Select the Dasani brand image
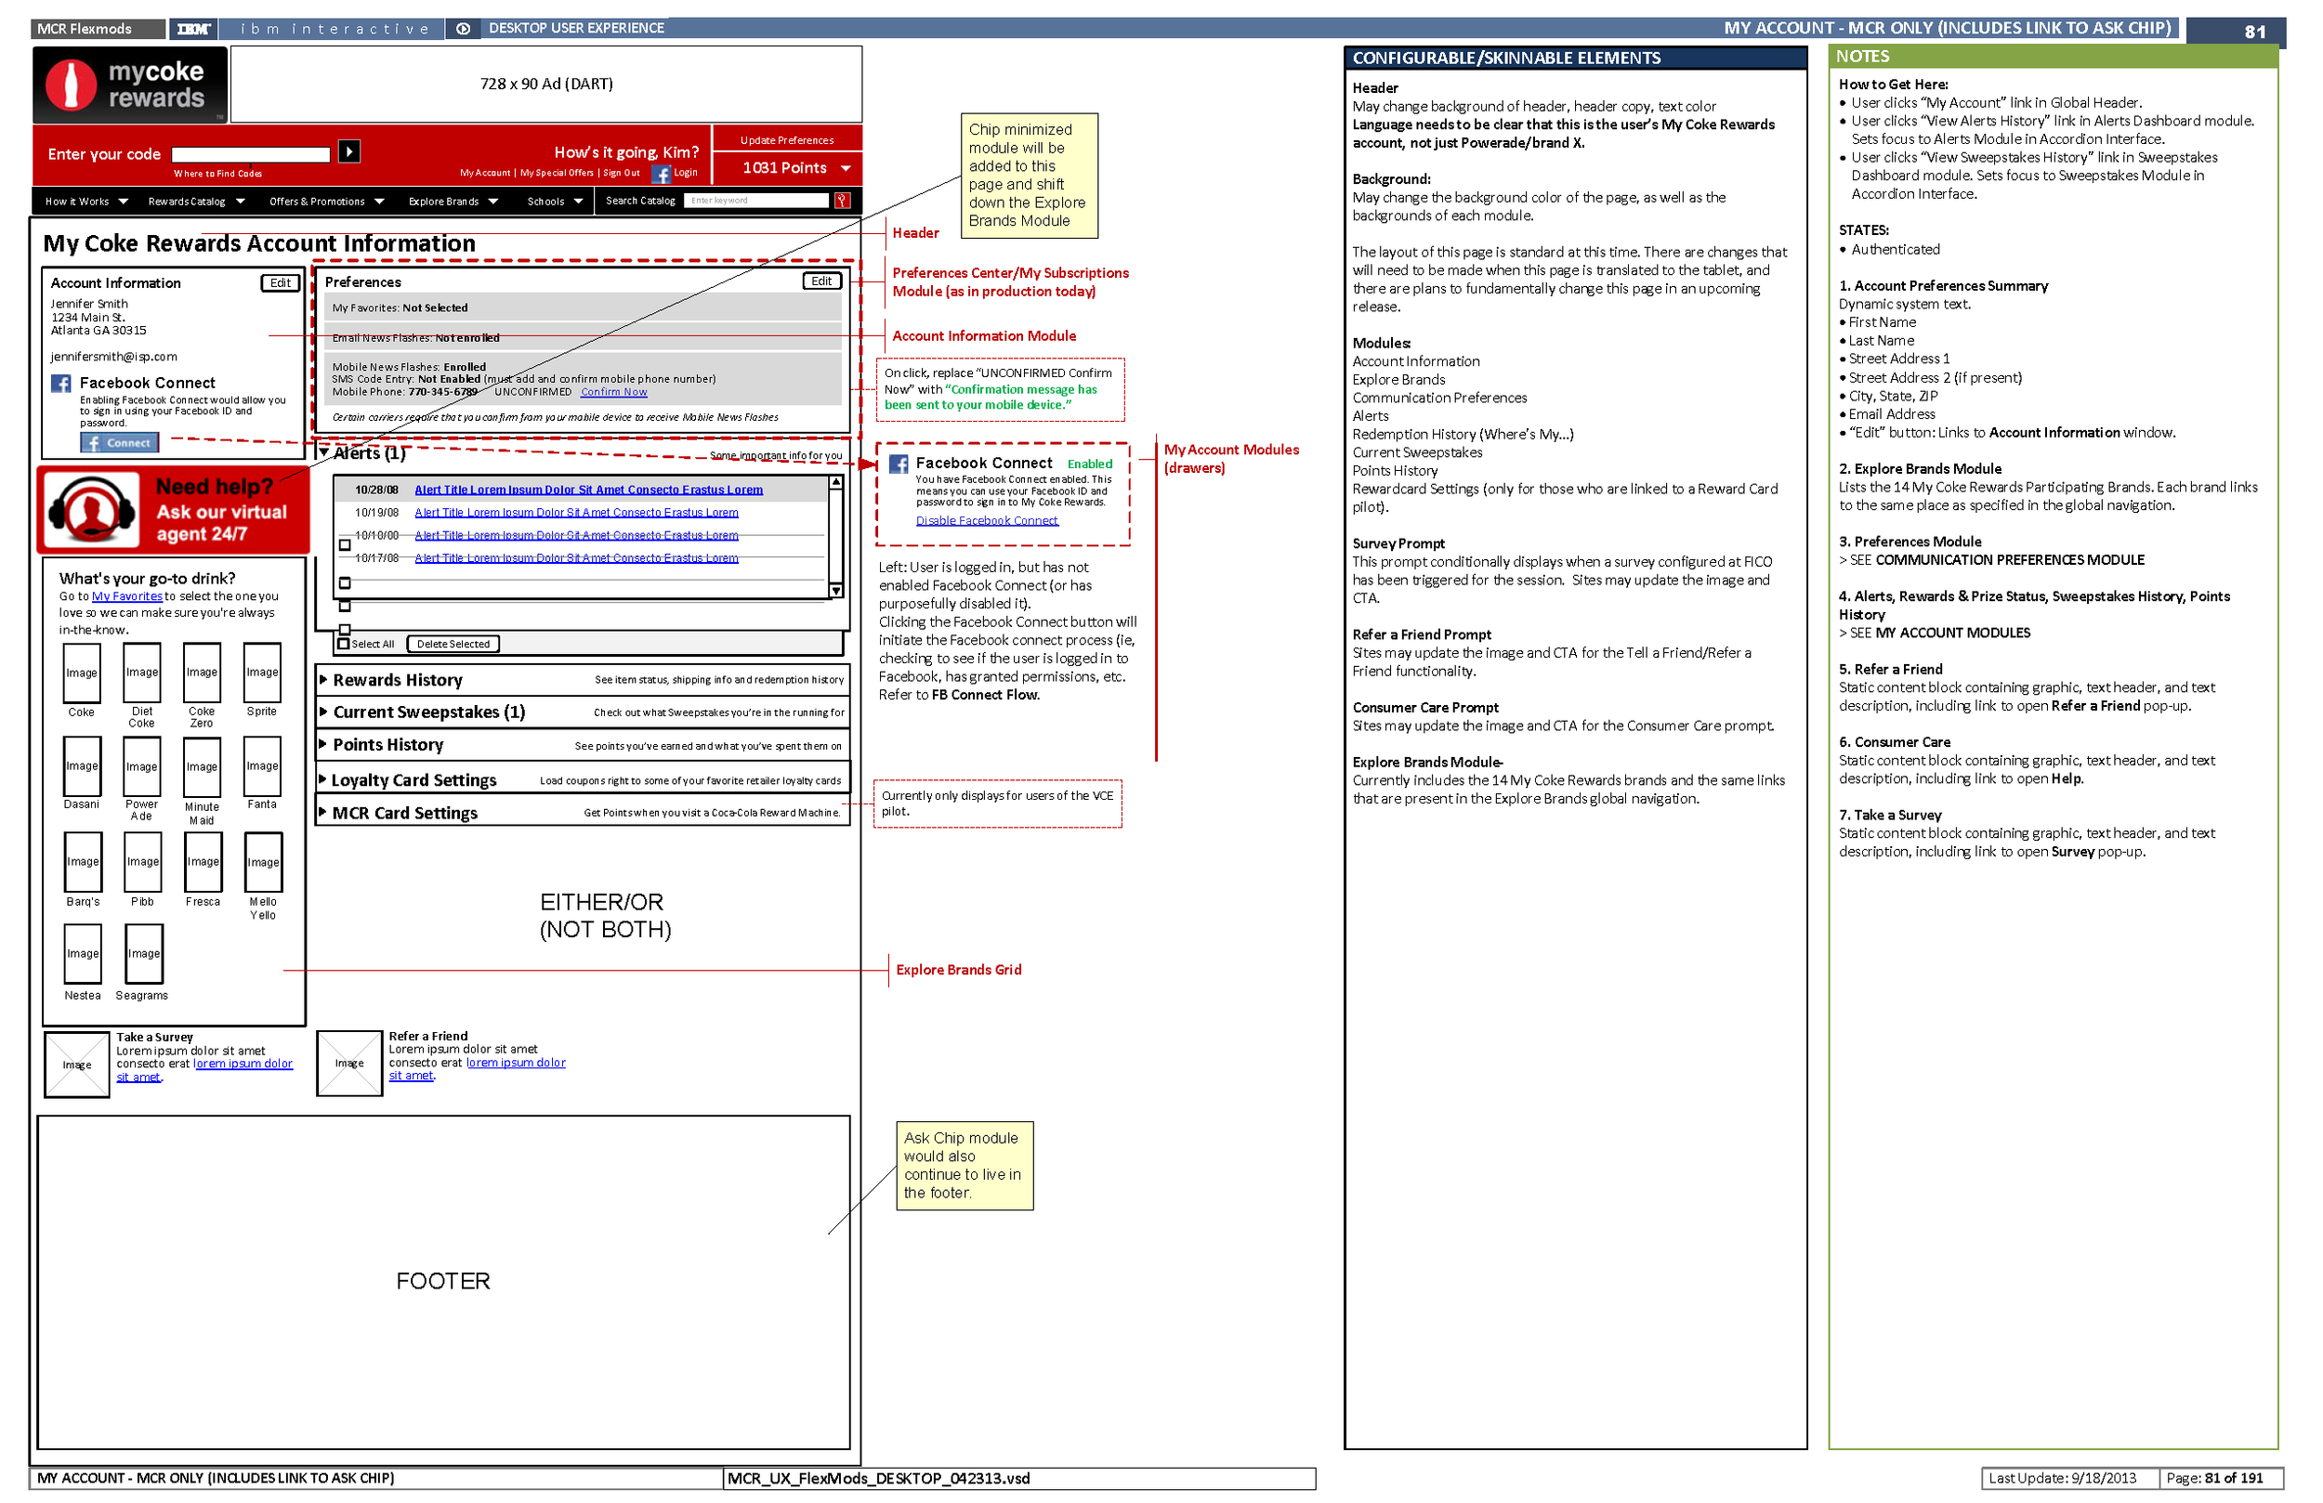Image resolution: width=2323 pixels, height=1503 pixels. click(82, 766)
